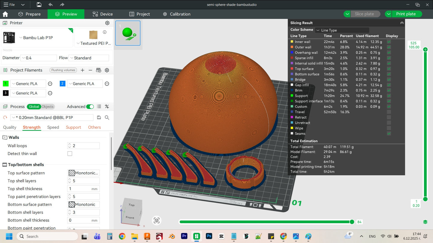The image size is (433, 243).
Task: Switch to the Quality tab
Action: pyautogui.click(x=9, y=127)
